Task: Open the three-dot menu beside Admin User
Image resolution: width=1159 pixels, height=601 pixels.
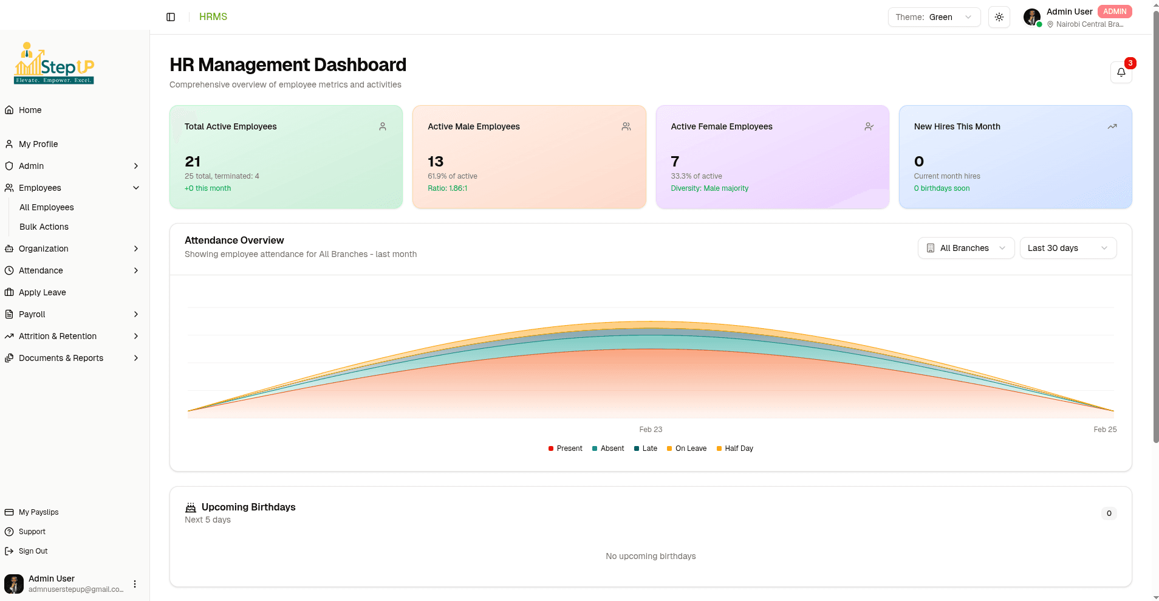Action: [x=135, y=584]
